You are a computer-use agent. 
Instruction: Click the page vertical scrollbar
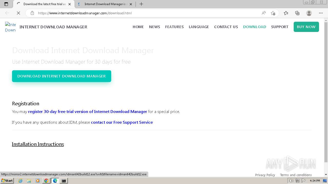click(326, 92)
